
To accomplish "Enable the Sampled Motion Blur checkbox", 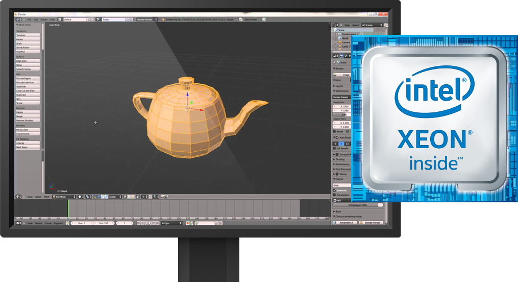I will [x=337, y=154].
